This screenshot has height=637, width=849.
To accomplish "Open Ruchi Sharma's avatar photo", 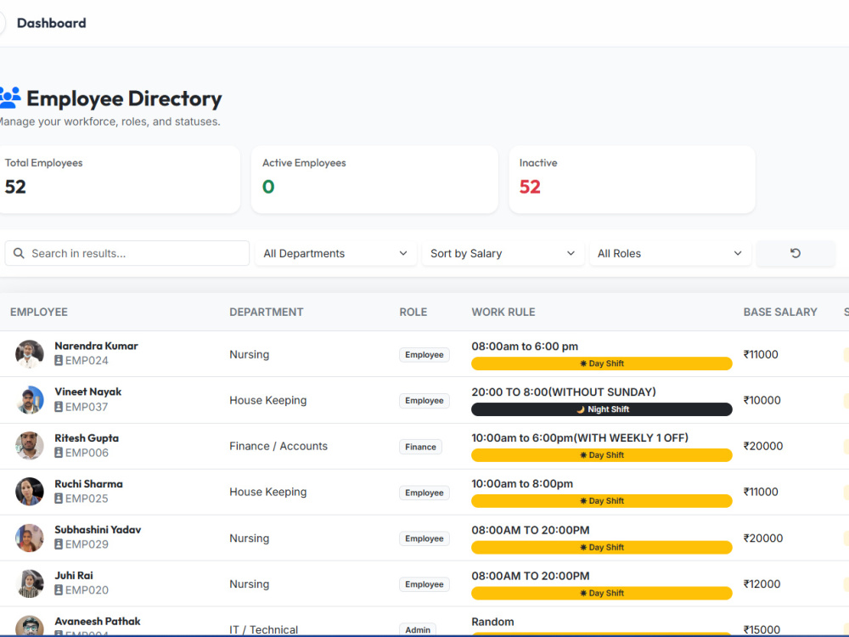I will [29, 491].
